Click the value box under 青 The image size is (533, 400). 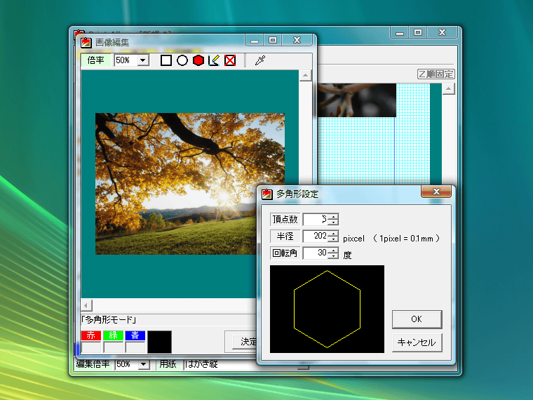[x=135, y=347]
